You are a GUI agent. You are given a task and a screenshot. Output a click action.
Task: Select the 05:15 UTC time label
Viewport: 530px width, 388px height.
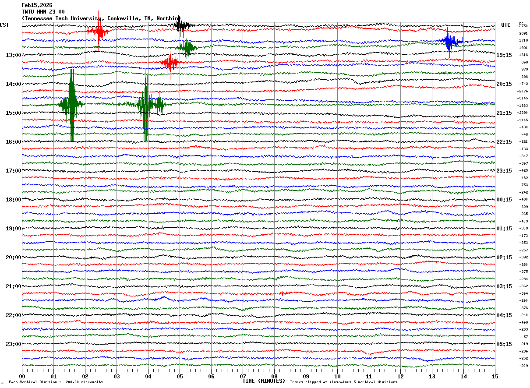tap(504, 344)
